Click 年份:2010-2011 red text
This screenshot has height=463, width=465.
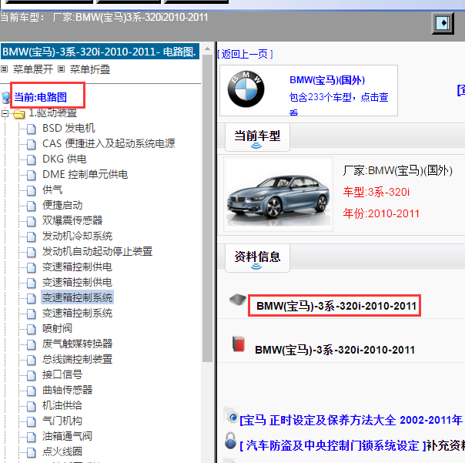(381, 213)
